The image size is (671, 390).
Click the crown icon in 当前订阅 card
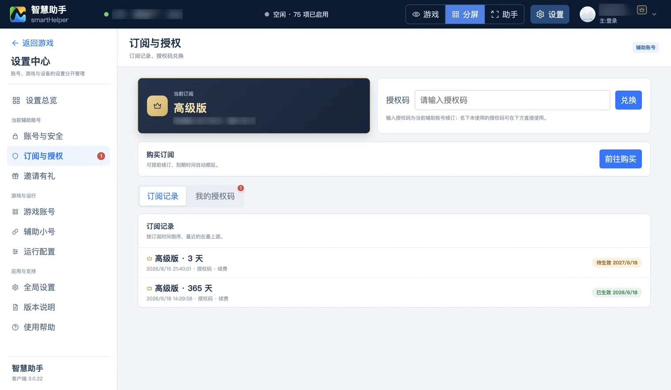[157, 106]
